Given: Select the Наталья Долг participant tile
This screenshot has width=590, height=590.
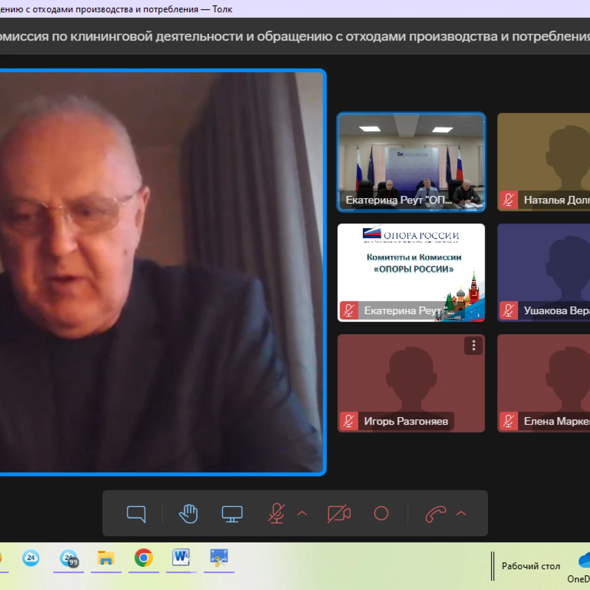Looking at the screenshot, I should (544, 162).
